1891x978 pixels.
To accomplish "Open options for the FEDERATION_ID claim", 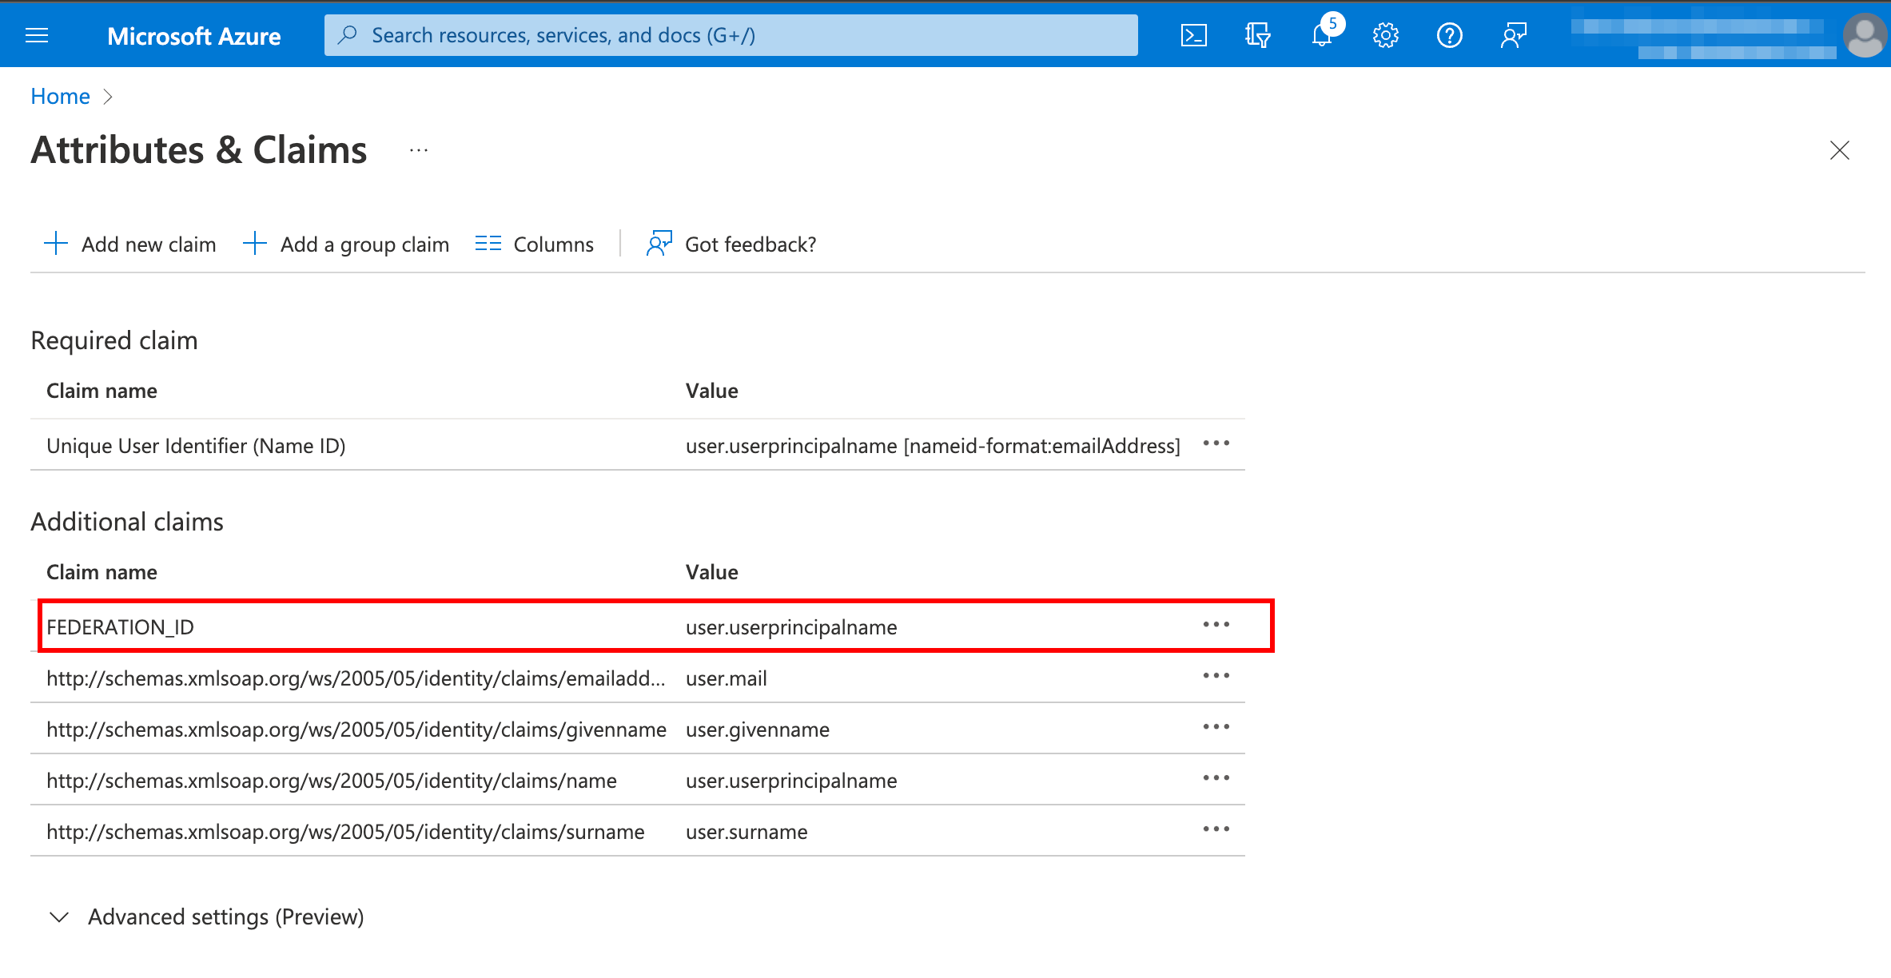I will tap(1216, 626).
